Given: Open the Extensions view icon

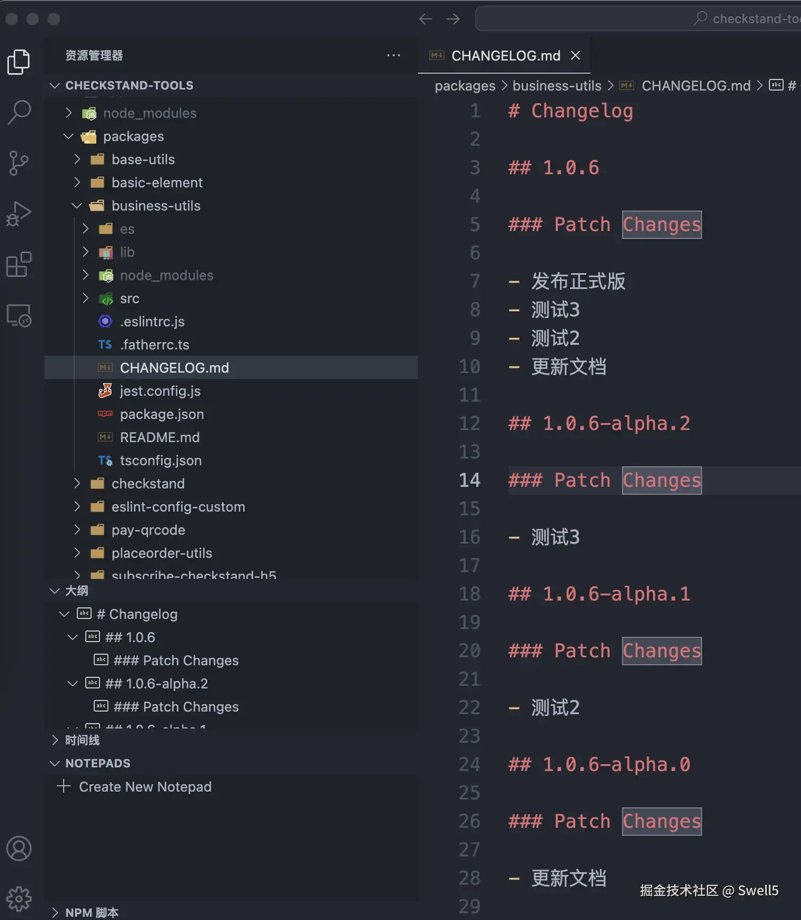Looking at the screenshot, I should pos(19,264).
